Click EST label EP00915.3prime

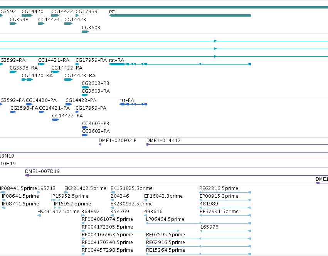(219, 196)
